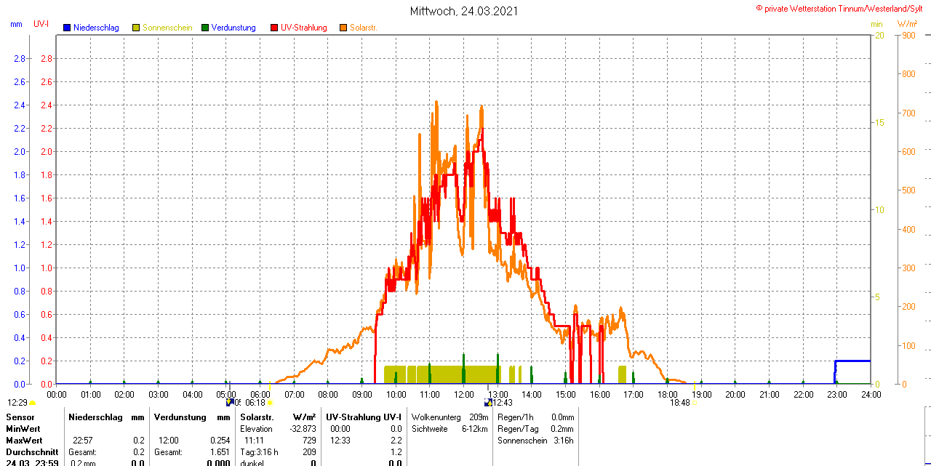Click the green Verdunstung legend square
This screenshot has width=931, height=466.
click(x=205, y=28)
